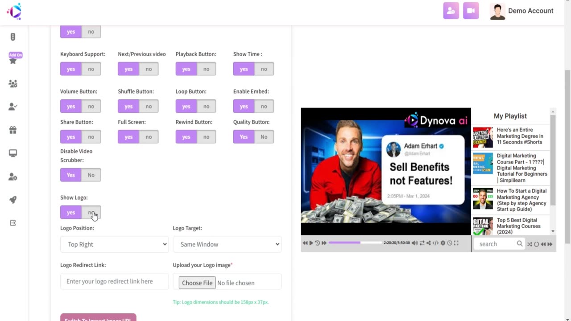Click the video progress bar
Screen dimensions: 571x321
(355, 243)
